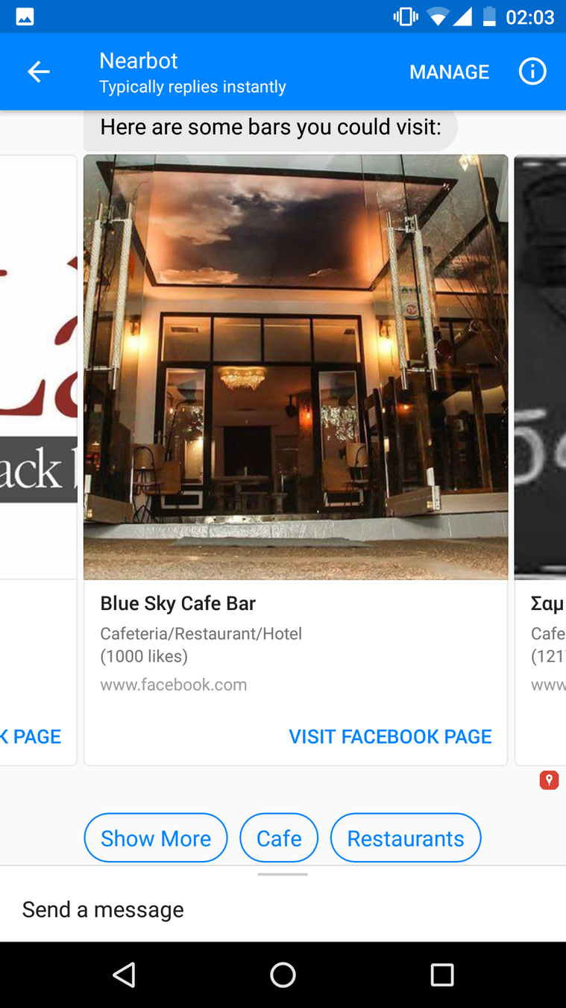
Task: Open the next card starting with Σαμ
Action: 541,460
